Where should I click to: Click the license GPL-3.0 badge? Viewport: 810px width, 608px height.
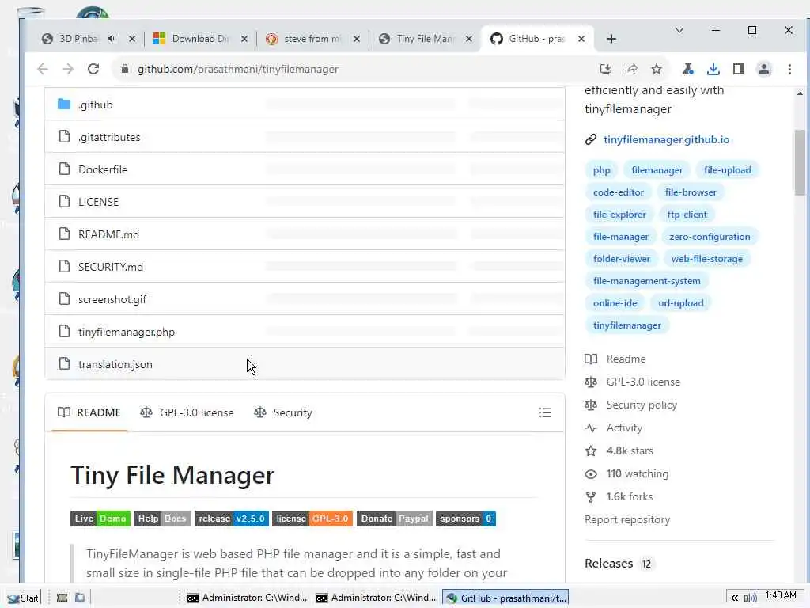tap(312, 519)
